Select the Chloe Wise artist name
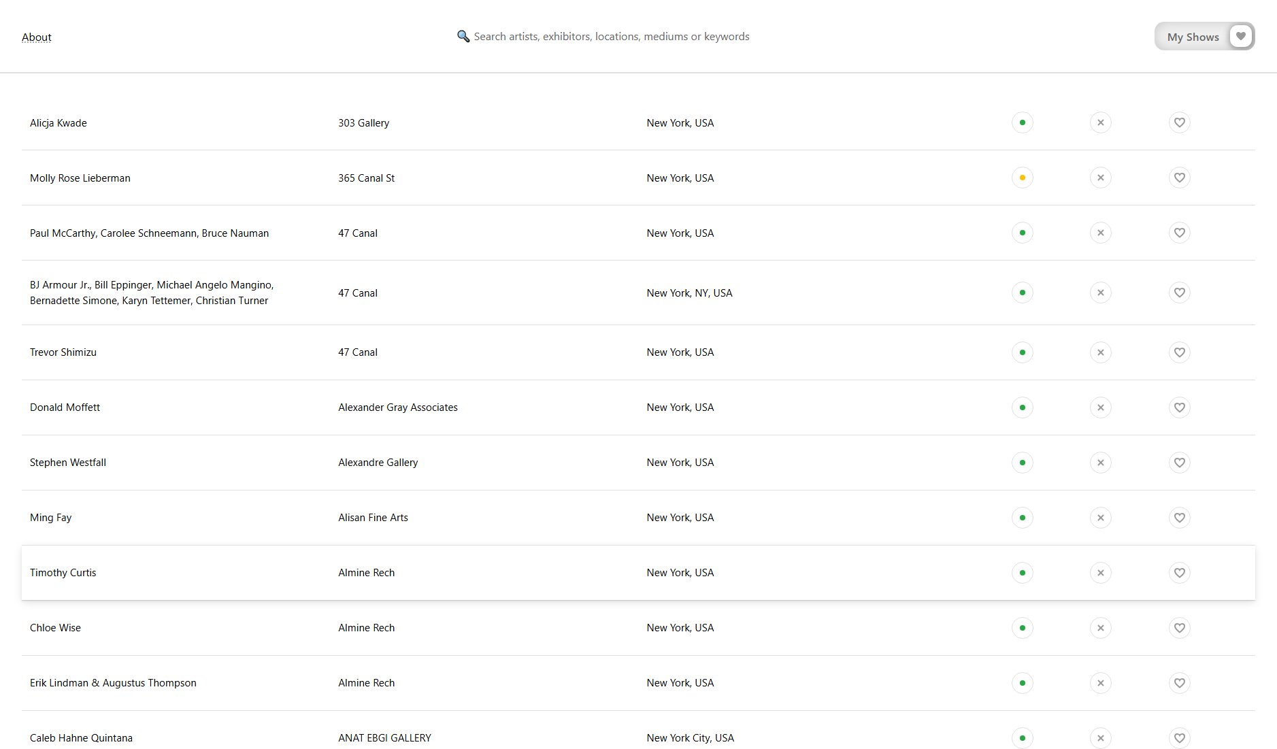The height and width of the screenshot is (749, 1277). 55,628
